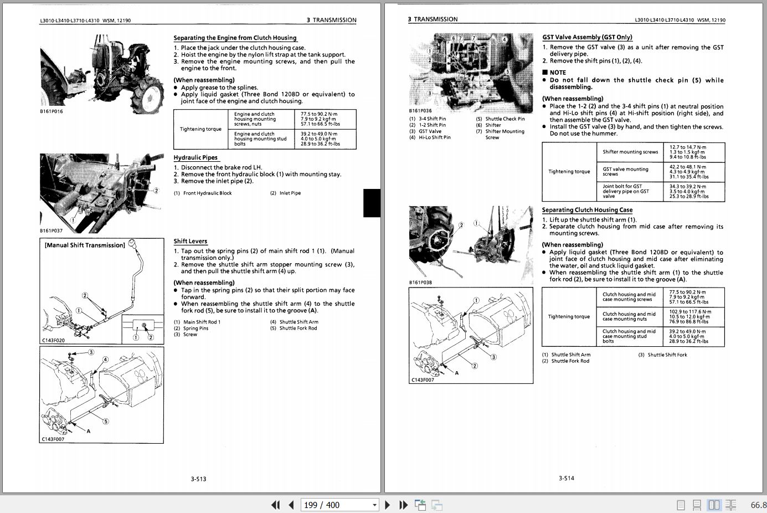Image resolution: width=767 pixels, height=513 pixels.
Task: Click the left page '3 TRANSMISSION' header
Action: coord(332,20)
